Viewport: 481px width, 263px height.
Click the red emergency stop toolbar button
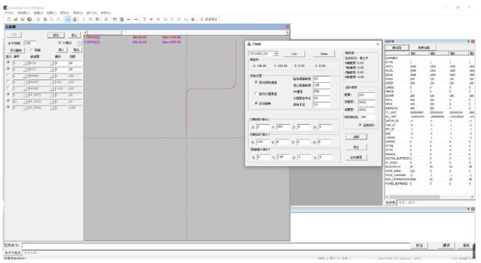pyautogui.click(x=209, y=20)
